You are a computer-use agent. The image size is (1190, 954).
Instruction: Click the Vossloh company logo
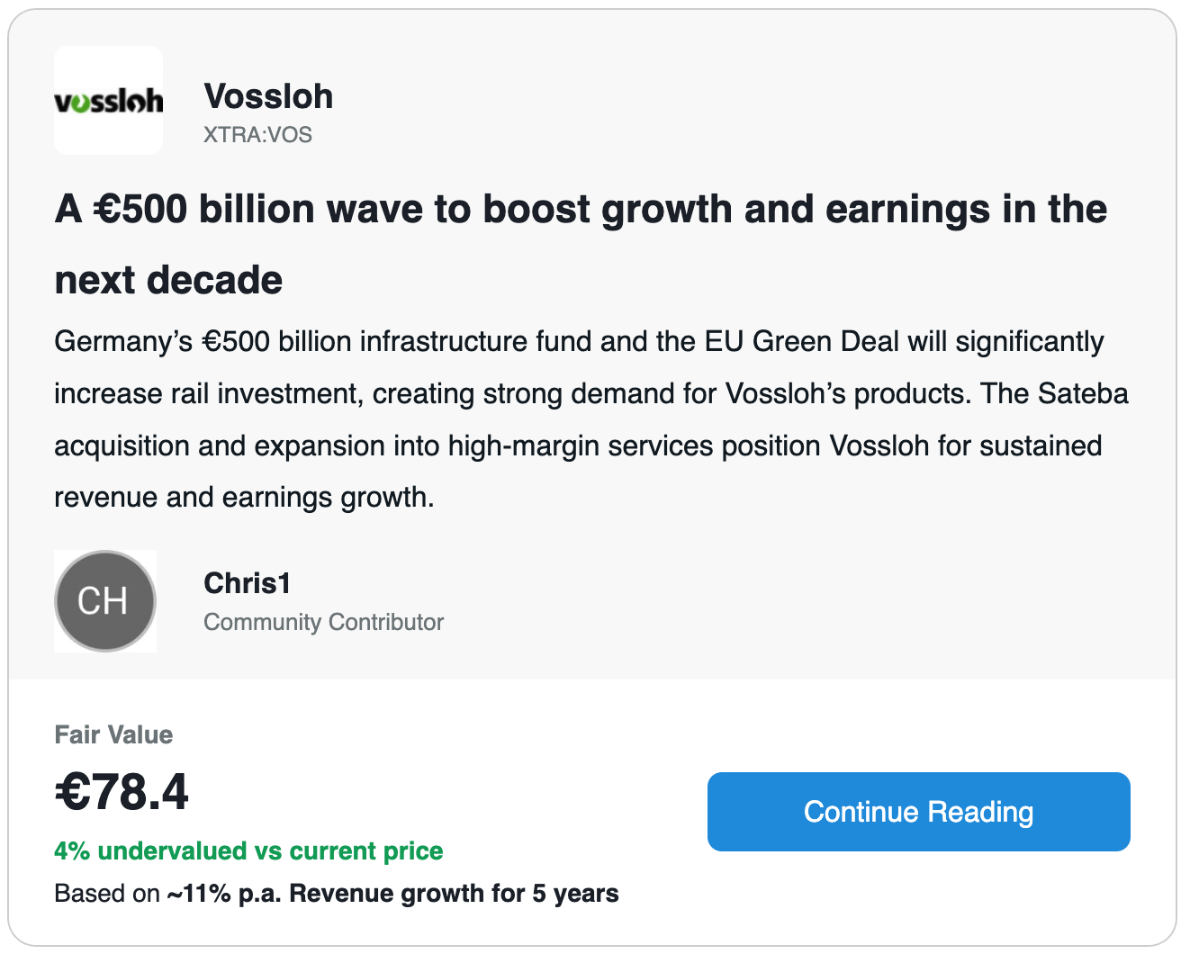(109, 101)
